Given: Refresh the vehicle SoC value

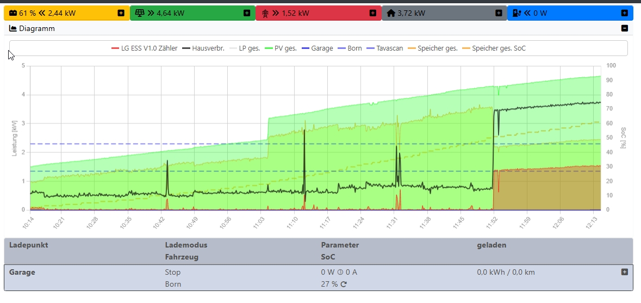Looking at the screenshot, I should [344, 284].
